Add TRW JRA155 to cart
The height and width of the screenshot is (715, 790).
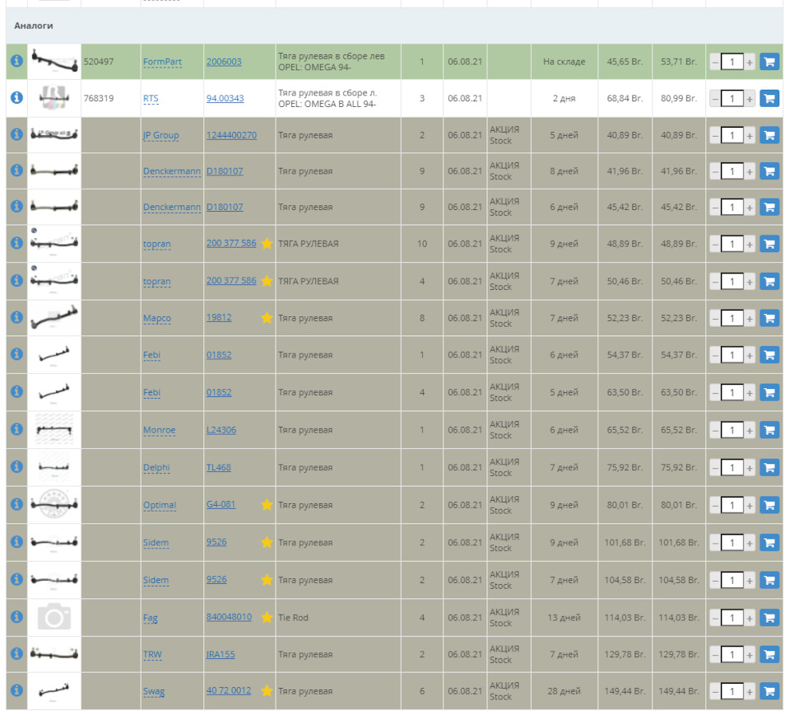[x=769, y=655]
